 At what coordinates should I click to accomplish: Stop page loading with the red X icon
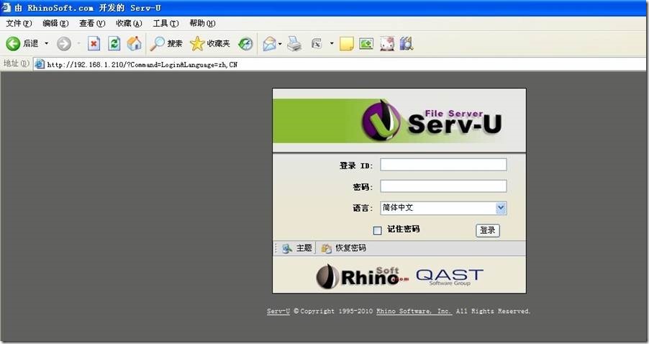94,43
